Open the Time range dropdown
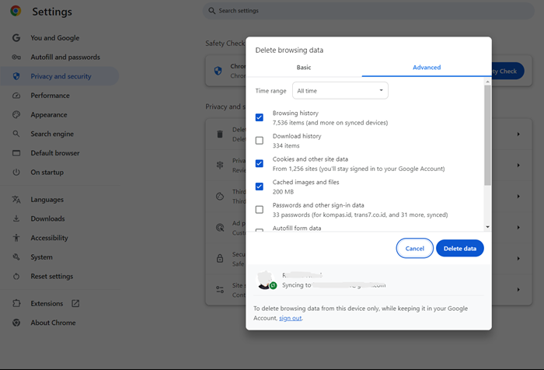Image resolution: width=544 pixels, height=370 pixels. pyautogui.click(x=340, y=91)
